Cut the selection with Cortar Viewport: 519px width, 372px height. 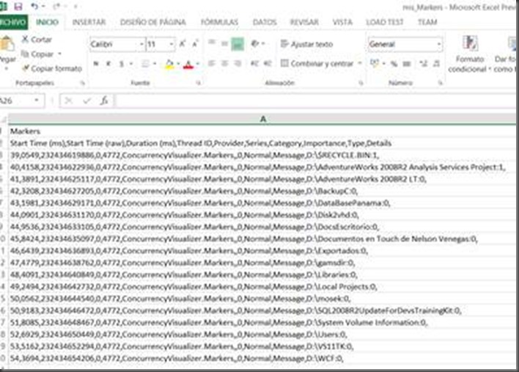pyautogui.click(x=37, y=40)
